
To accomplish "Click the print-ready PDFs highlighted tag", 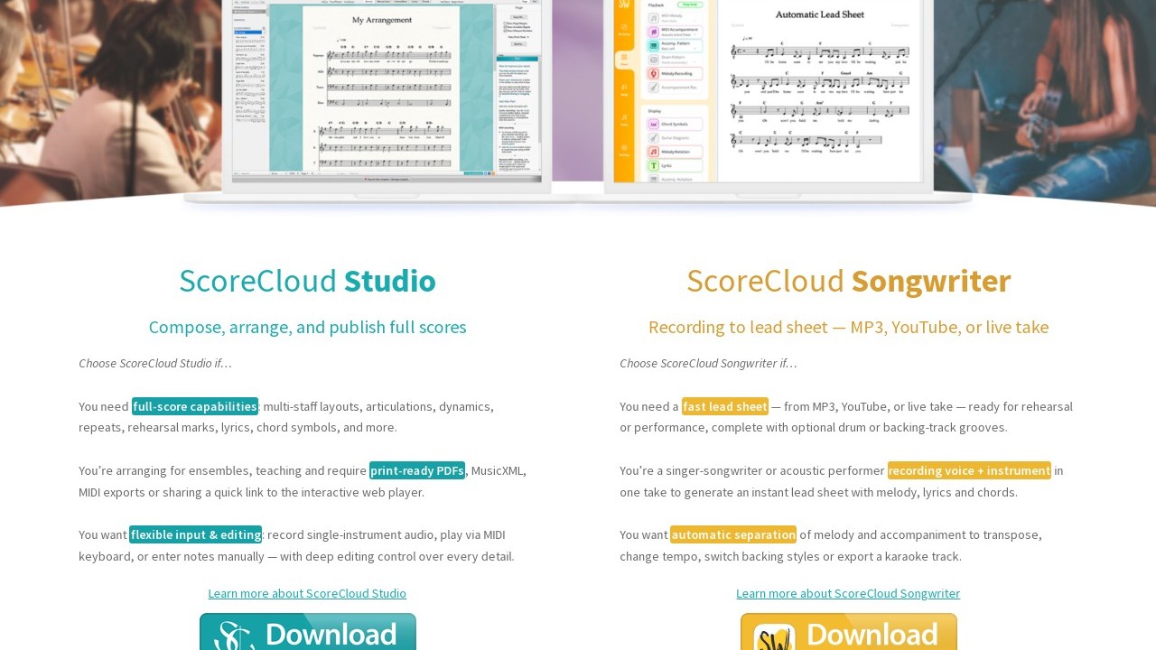I will pos(417,470).
